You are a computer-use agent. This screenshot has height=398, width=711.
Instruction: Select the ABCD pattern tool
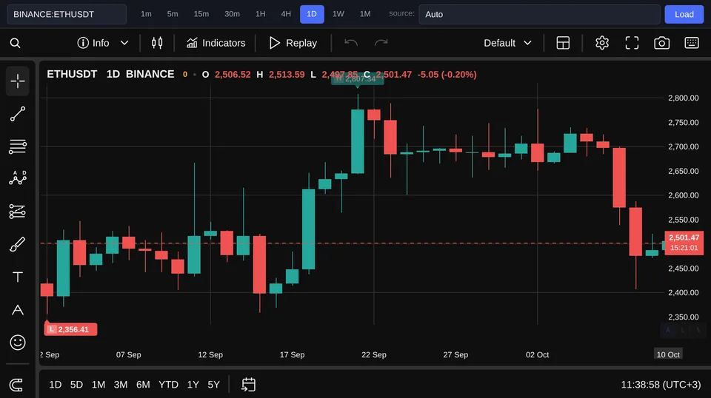(18, 178)
